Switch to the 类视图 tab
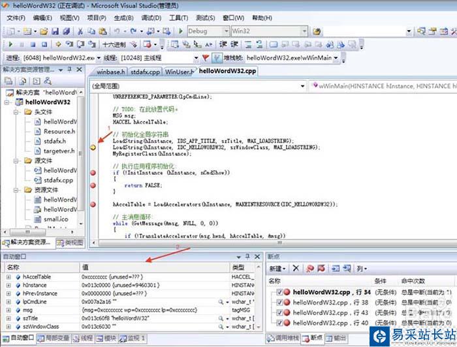 70,243
